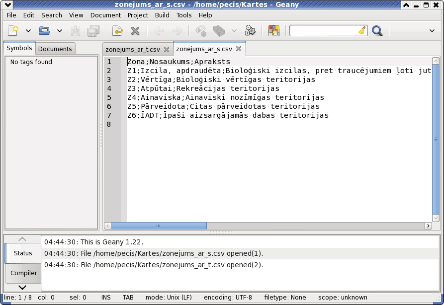Clear search field with broom icon
This screenshot has height=305, width=444.
pos(362,31)
